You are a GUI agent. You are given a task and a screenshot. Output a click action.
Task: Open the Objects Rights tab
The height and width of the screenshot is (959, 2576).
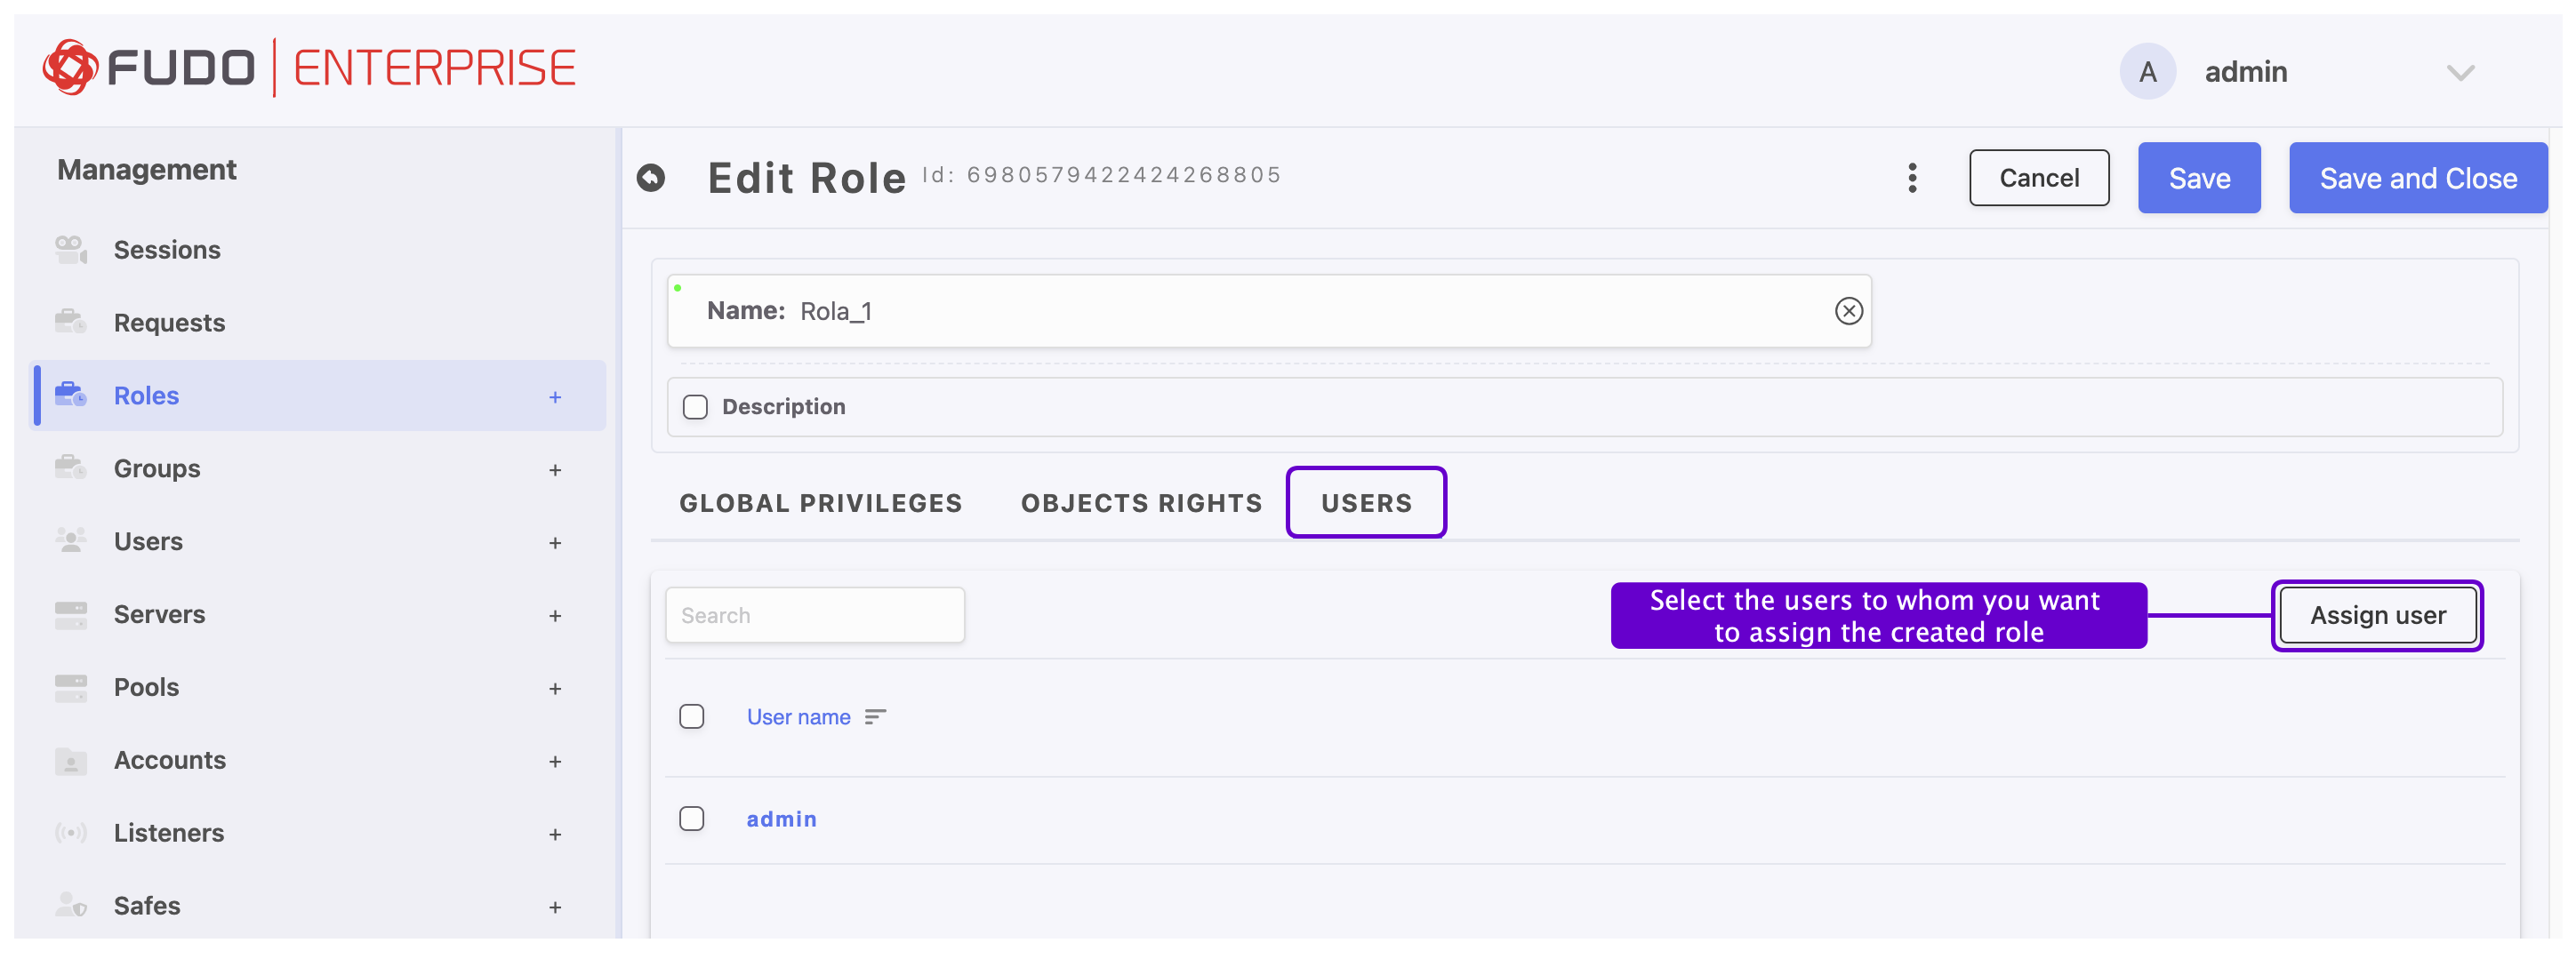click(1141, 503)
